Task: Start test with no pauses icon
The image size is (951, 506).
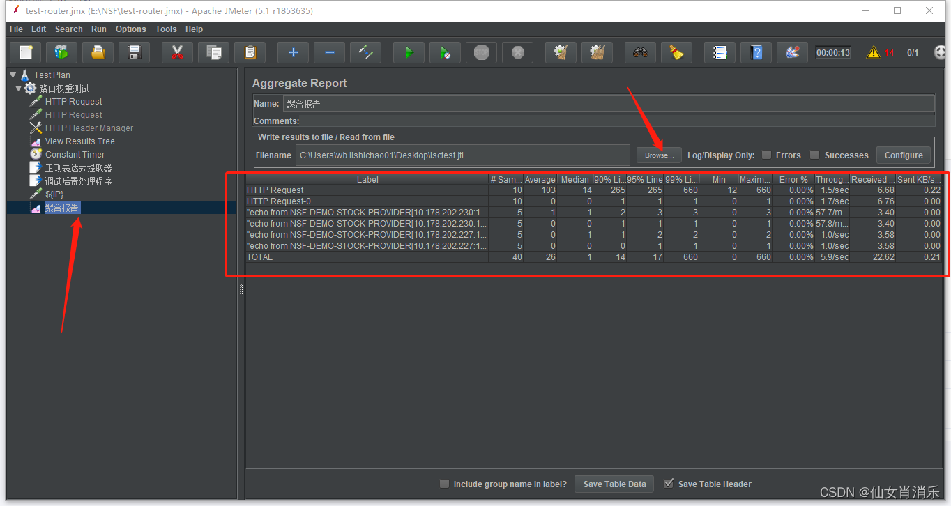Action: click(x=446, y=52)
